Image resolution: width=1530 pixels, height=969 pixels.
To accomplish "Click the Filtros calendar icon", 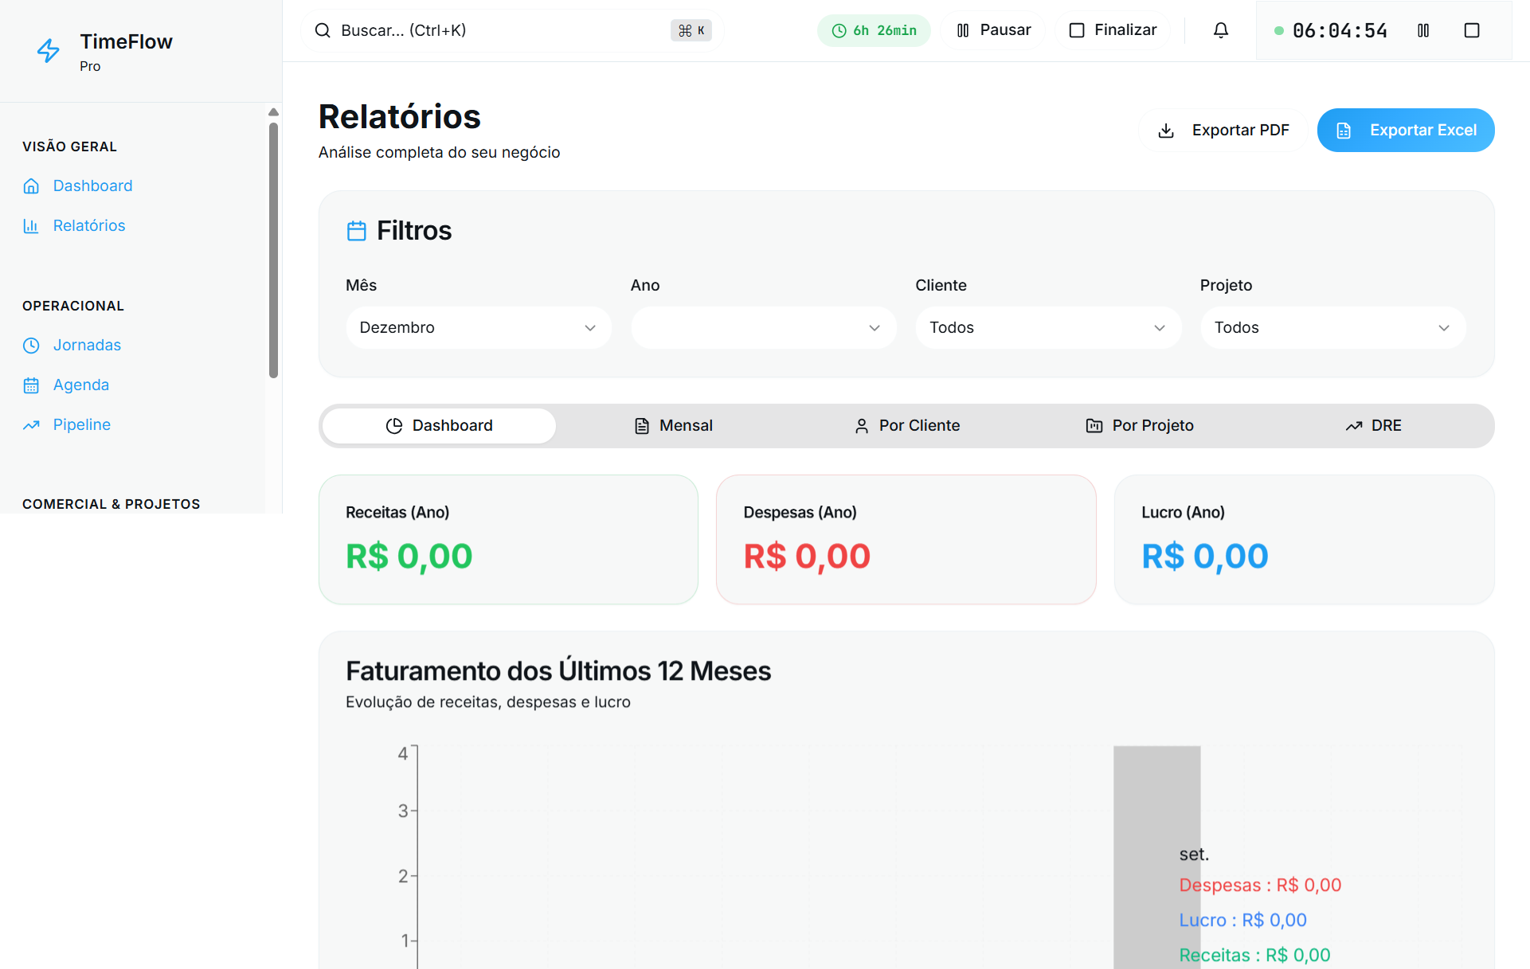I will pos(358,230).
